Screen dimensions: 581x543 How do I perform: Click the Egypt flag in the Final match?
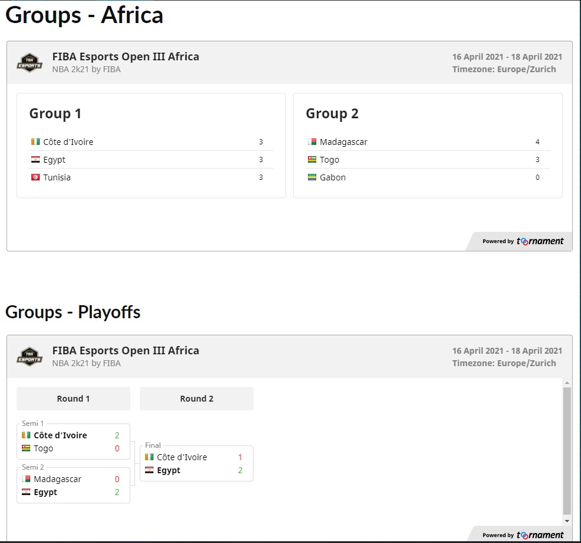(x=149, y=470)
